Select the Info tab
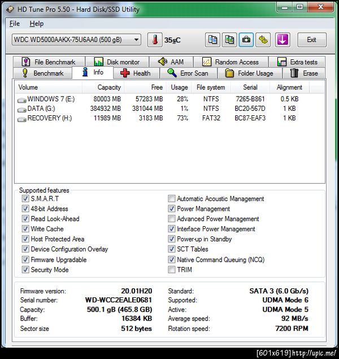This screenshot has height=359, width=339. click(93, 72)
